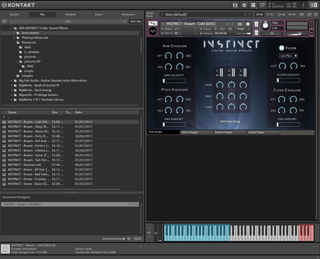This screenshot has width=320, height=259.
Task: Open the Purge dropdown menu
Action: coord(243,29)
